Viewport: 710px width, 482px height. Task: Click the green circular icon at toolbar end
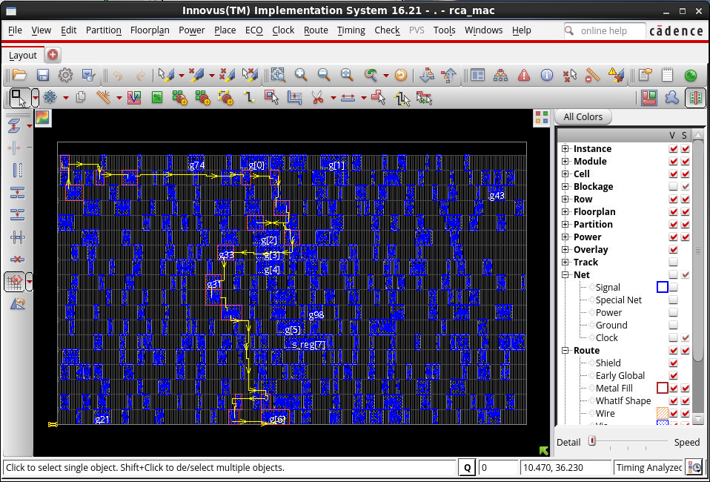tap(691, 75)
